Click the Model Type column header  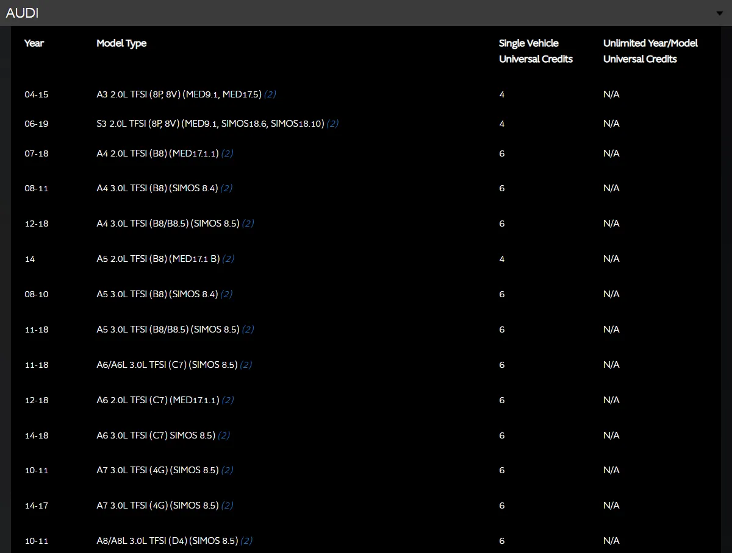tap(121, 43)
